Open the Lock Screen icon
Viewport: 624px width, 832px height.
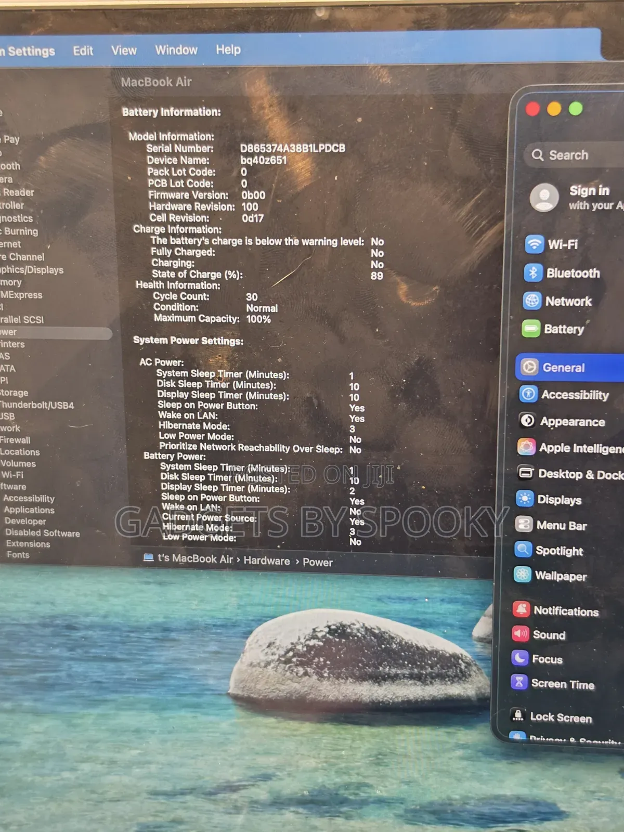tap(518, 716)
